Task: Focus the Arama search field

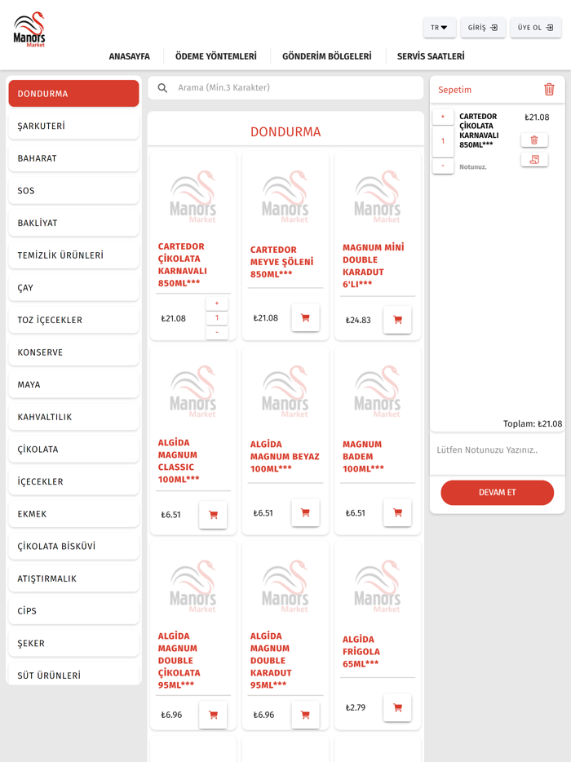Action: click(x=285, y=88)
